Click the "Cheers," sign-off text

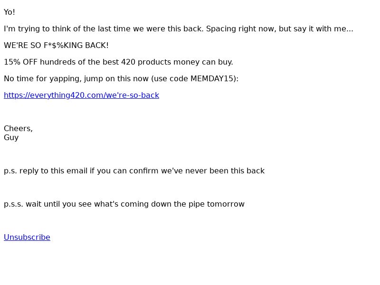click(18, 129)
